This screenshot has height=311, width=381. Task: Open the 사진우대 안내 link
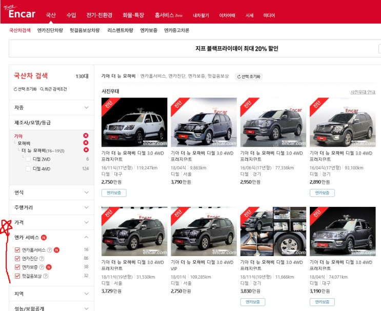(x=363, y=92)
